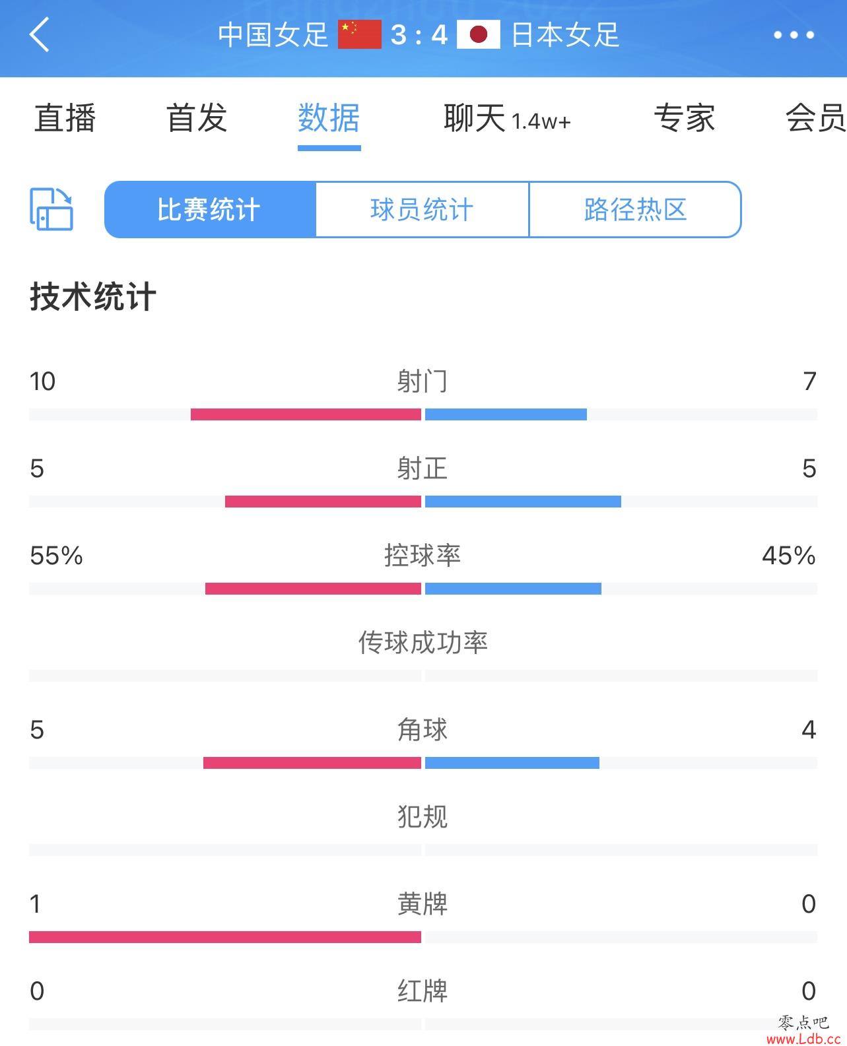Click the 日本女足 team name
Viewport: 847px width, 1046px height.
565,34
